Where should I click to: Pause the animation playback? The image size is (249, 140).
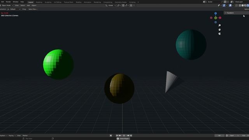[124, 136]
